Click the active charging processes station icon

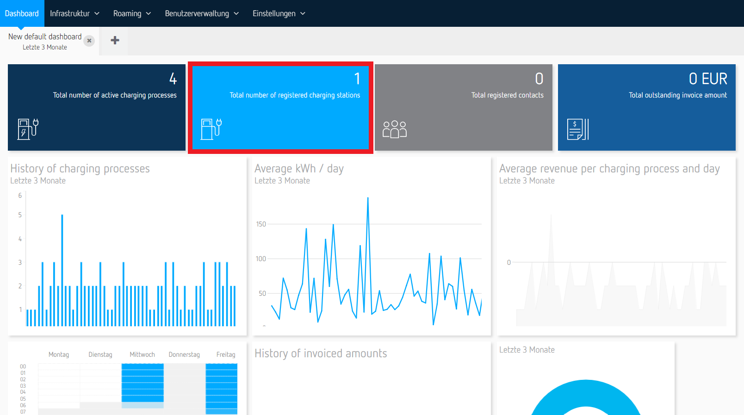(x=28, y=129)
